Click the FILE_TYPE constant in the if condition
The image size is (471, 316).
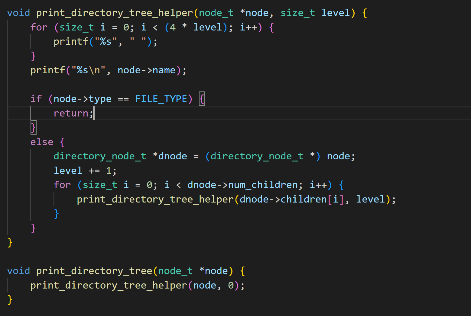[x=161, y=99]
